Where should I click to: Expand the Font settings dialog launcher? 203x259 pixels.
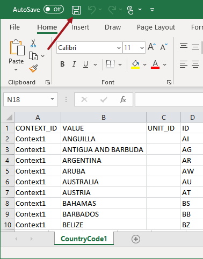169,82
